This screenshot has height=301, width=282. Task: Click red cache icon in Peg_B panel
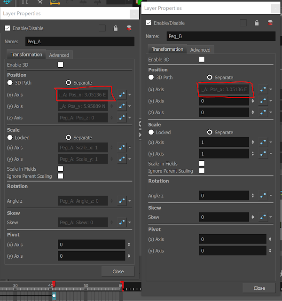[x=270, y=23]
